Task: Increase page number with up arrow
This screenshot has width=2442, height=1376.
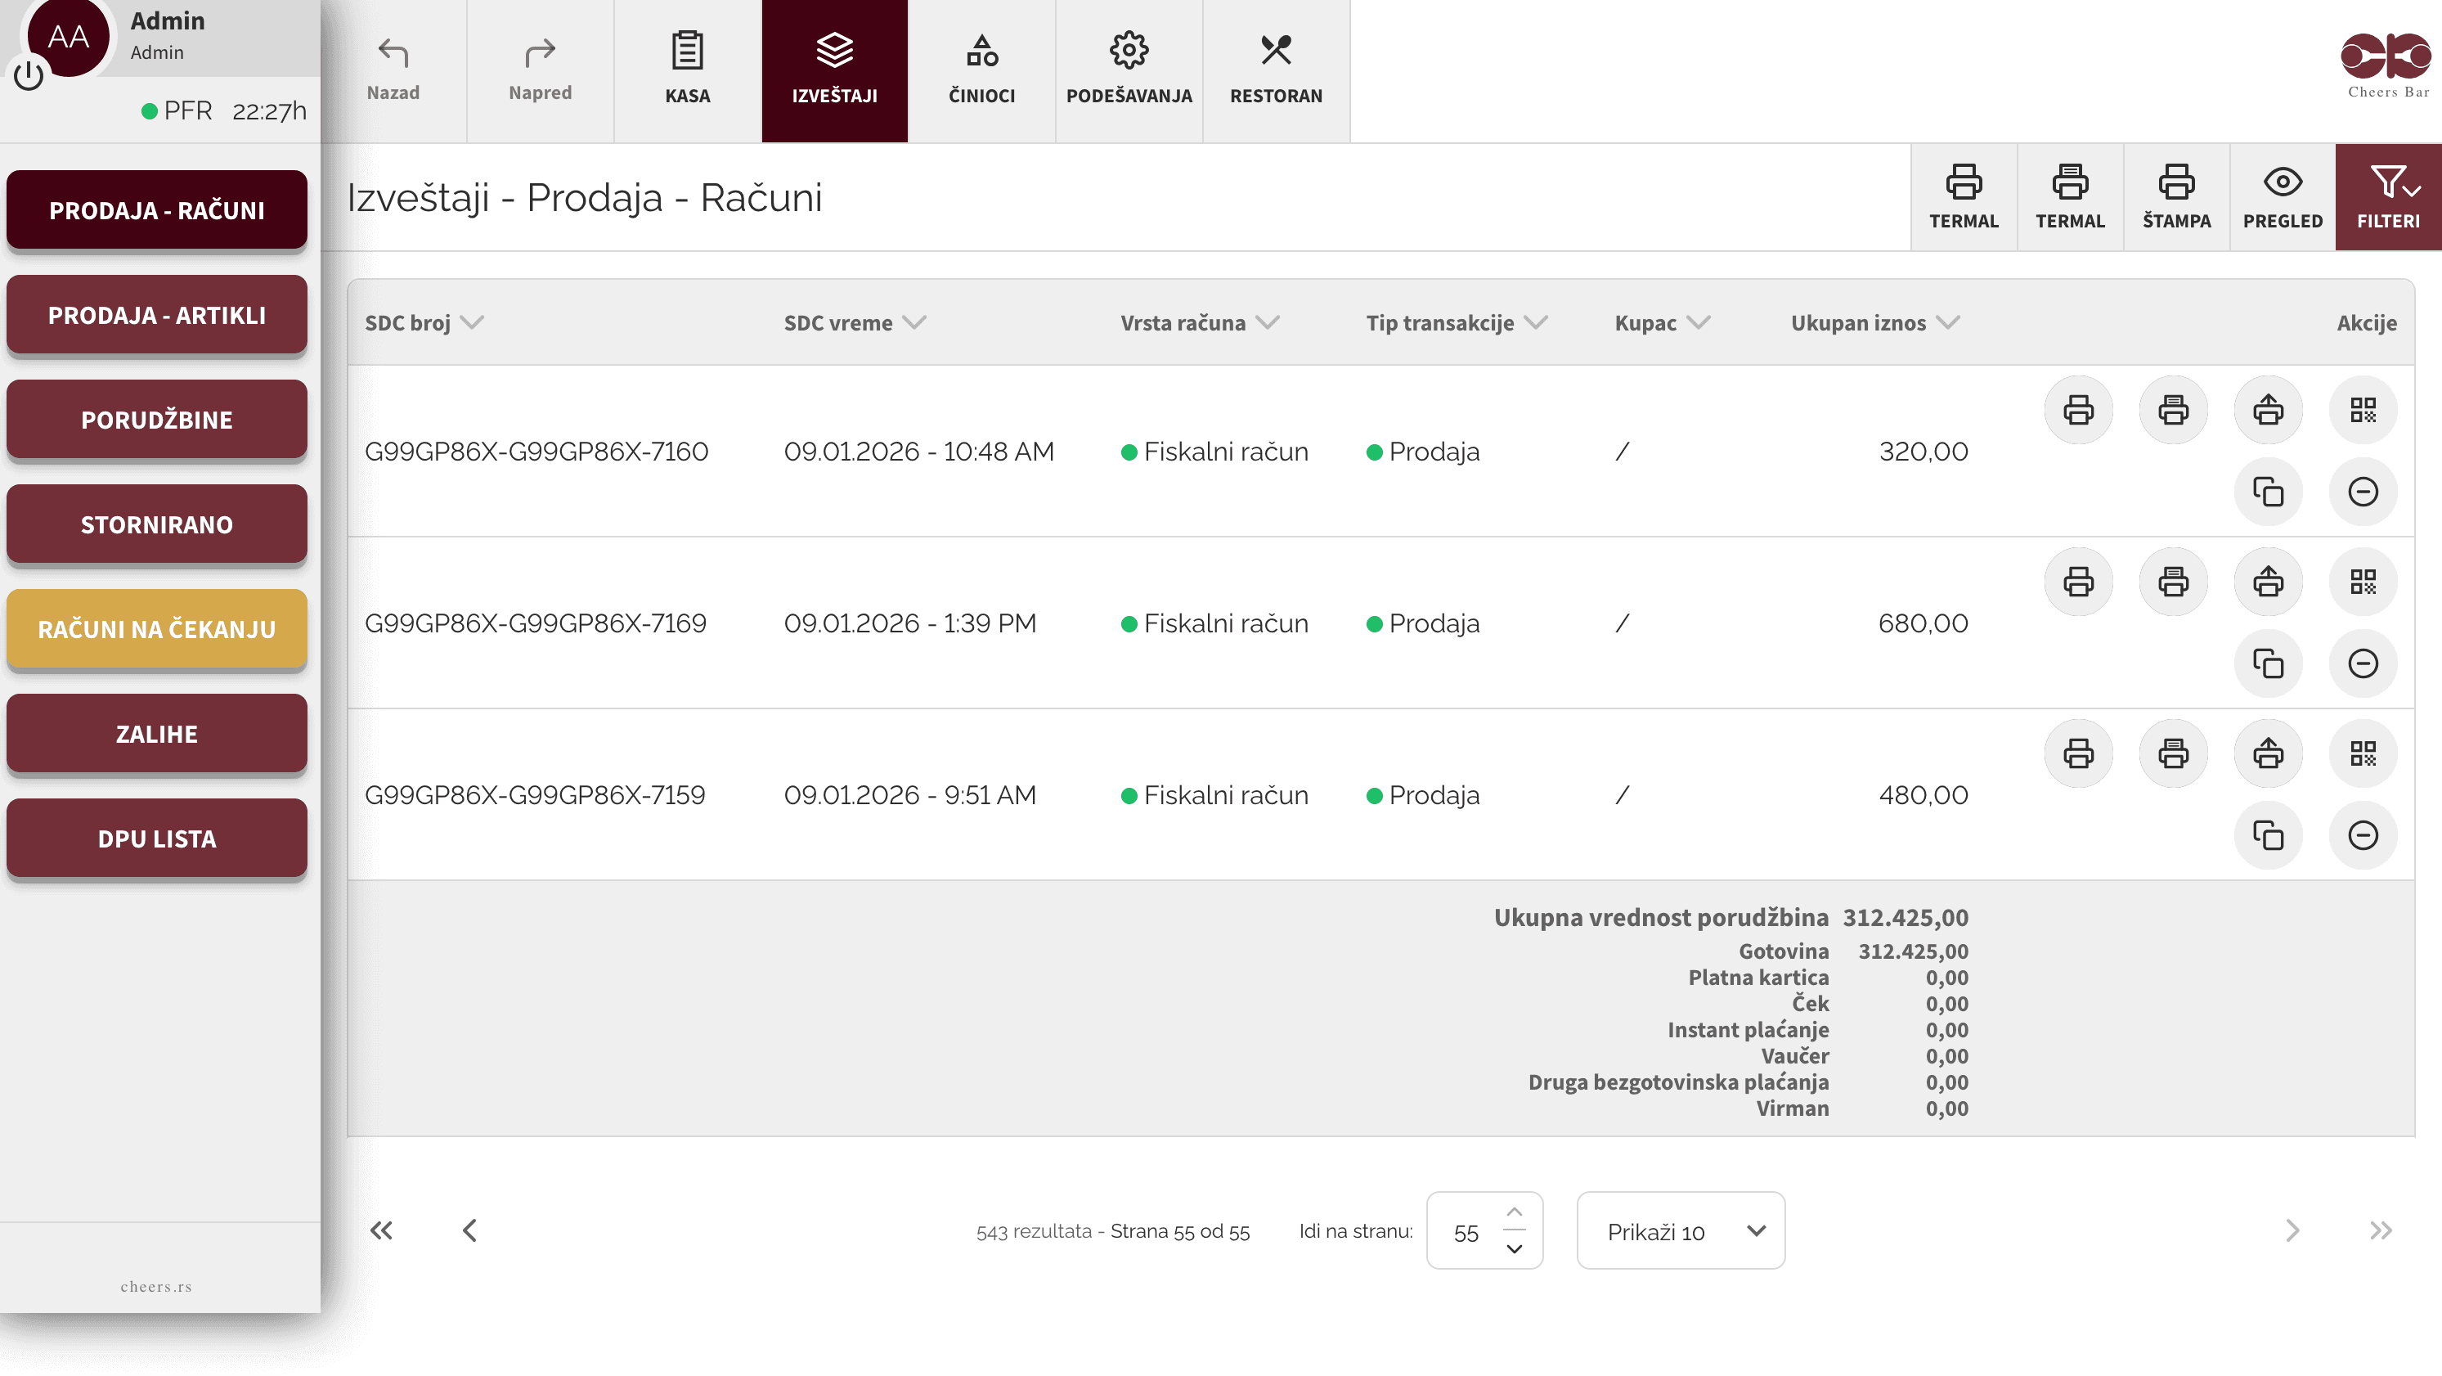Action: pyautogui.click(x=1514, y=1213)
